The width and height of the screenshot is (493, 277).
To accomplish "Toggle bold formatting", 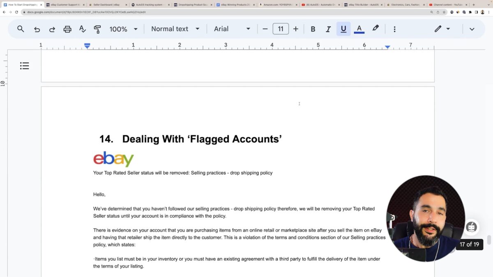I will (313, 29).
